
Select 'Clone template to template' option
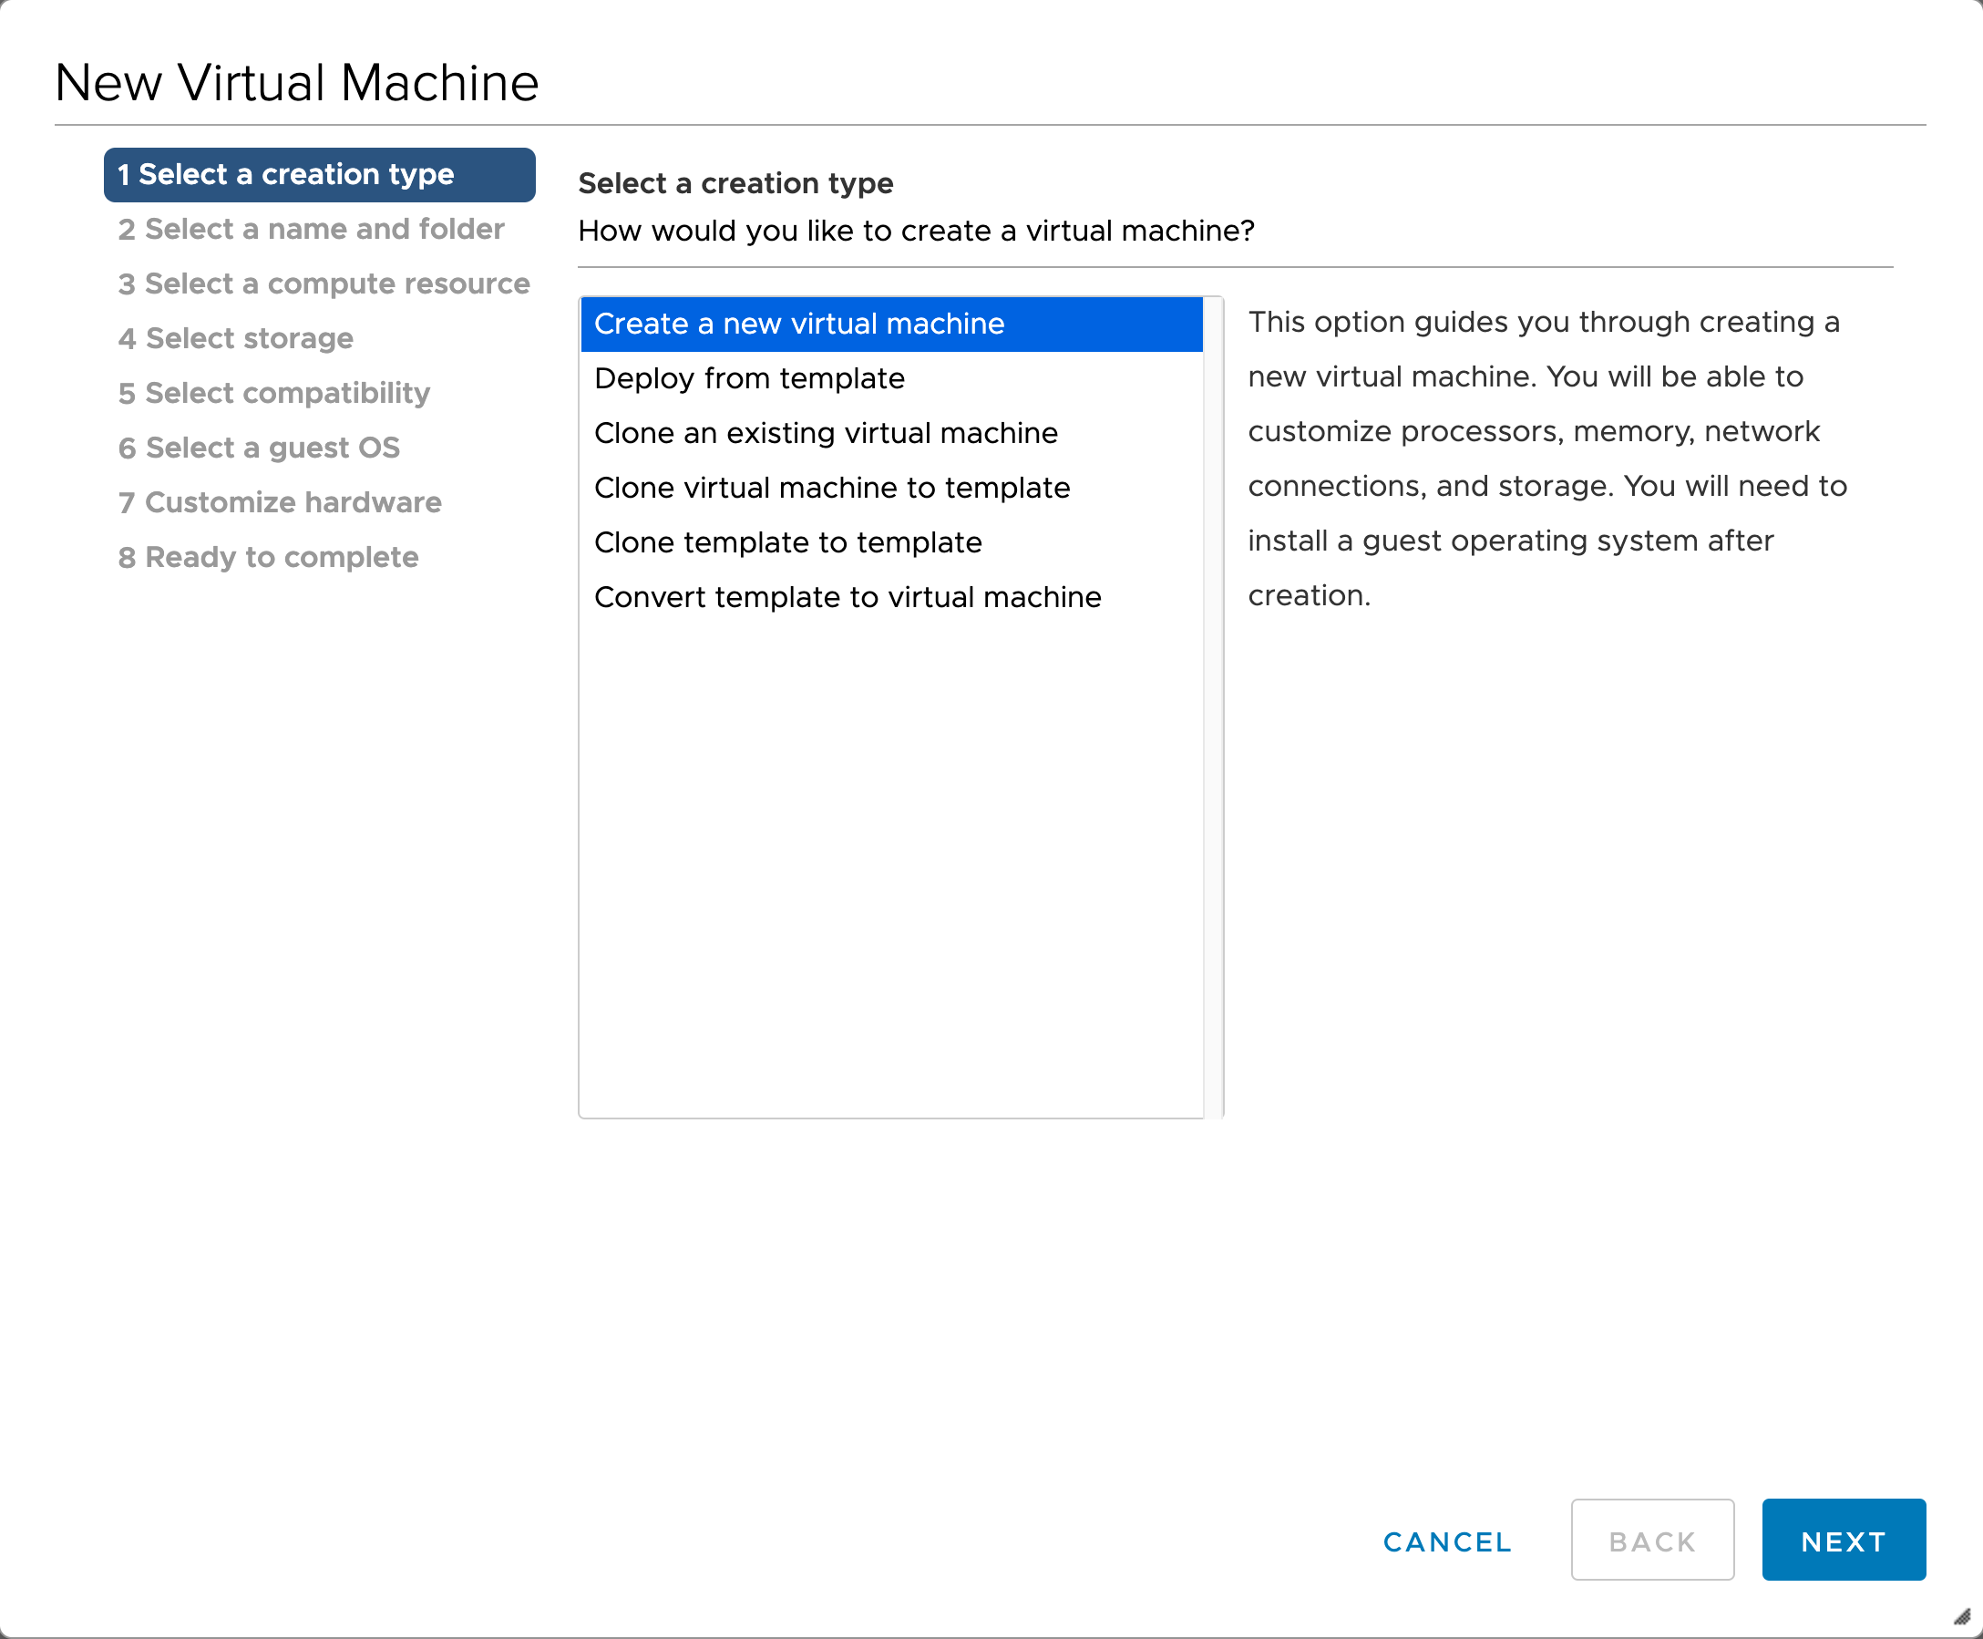[x=787, y=541]
